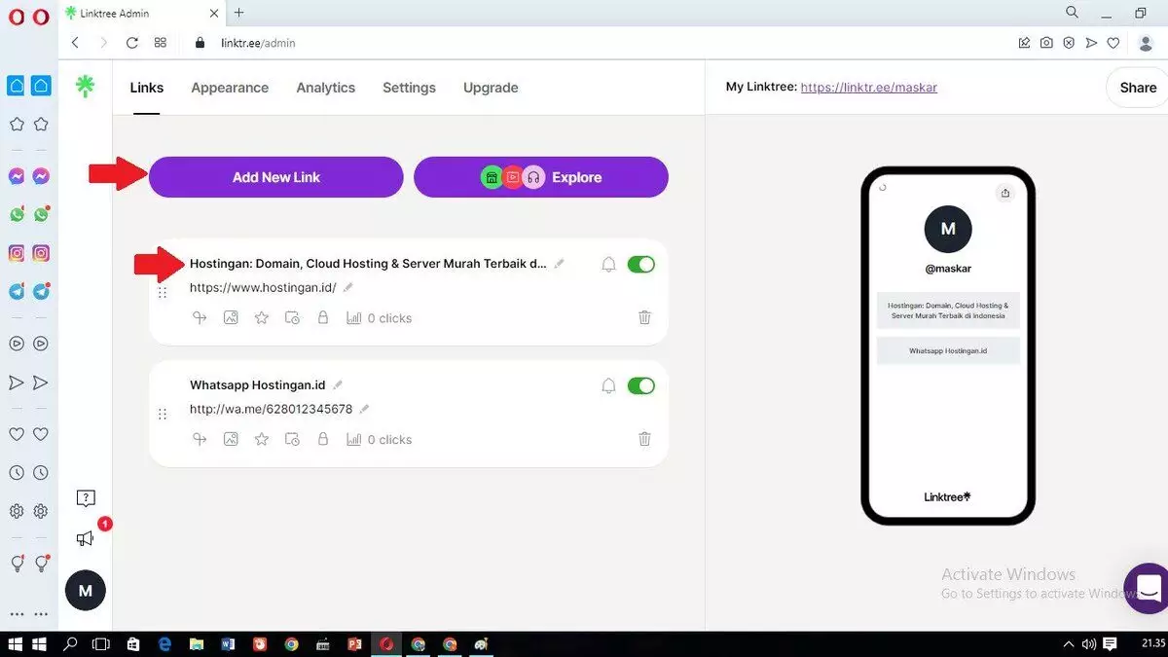Image resolution: width=1168 pixels, height=657 pixels.
Task: Open the M profile avatar menu
Action: coord(86,590)
